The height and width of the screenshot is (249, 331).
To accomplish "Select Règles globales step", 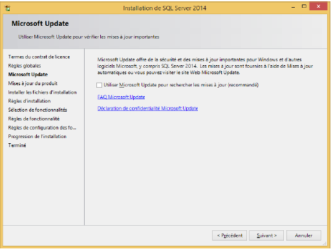I will click(25, 66).
